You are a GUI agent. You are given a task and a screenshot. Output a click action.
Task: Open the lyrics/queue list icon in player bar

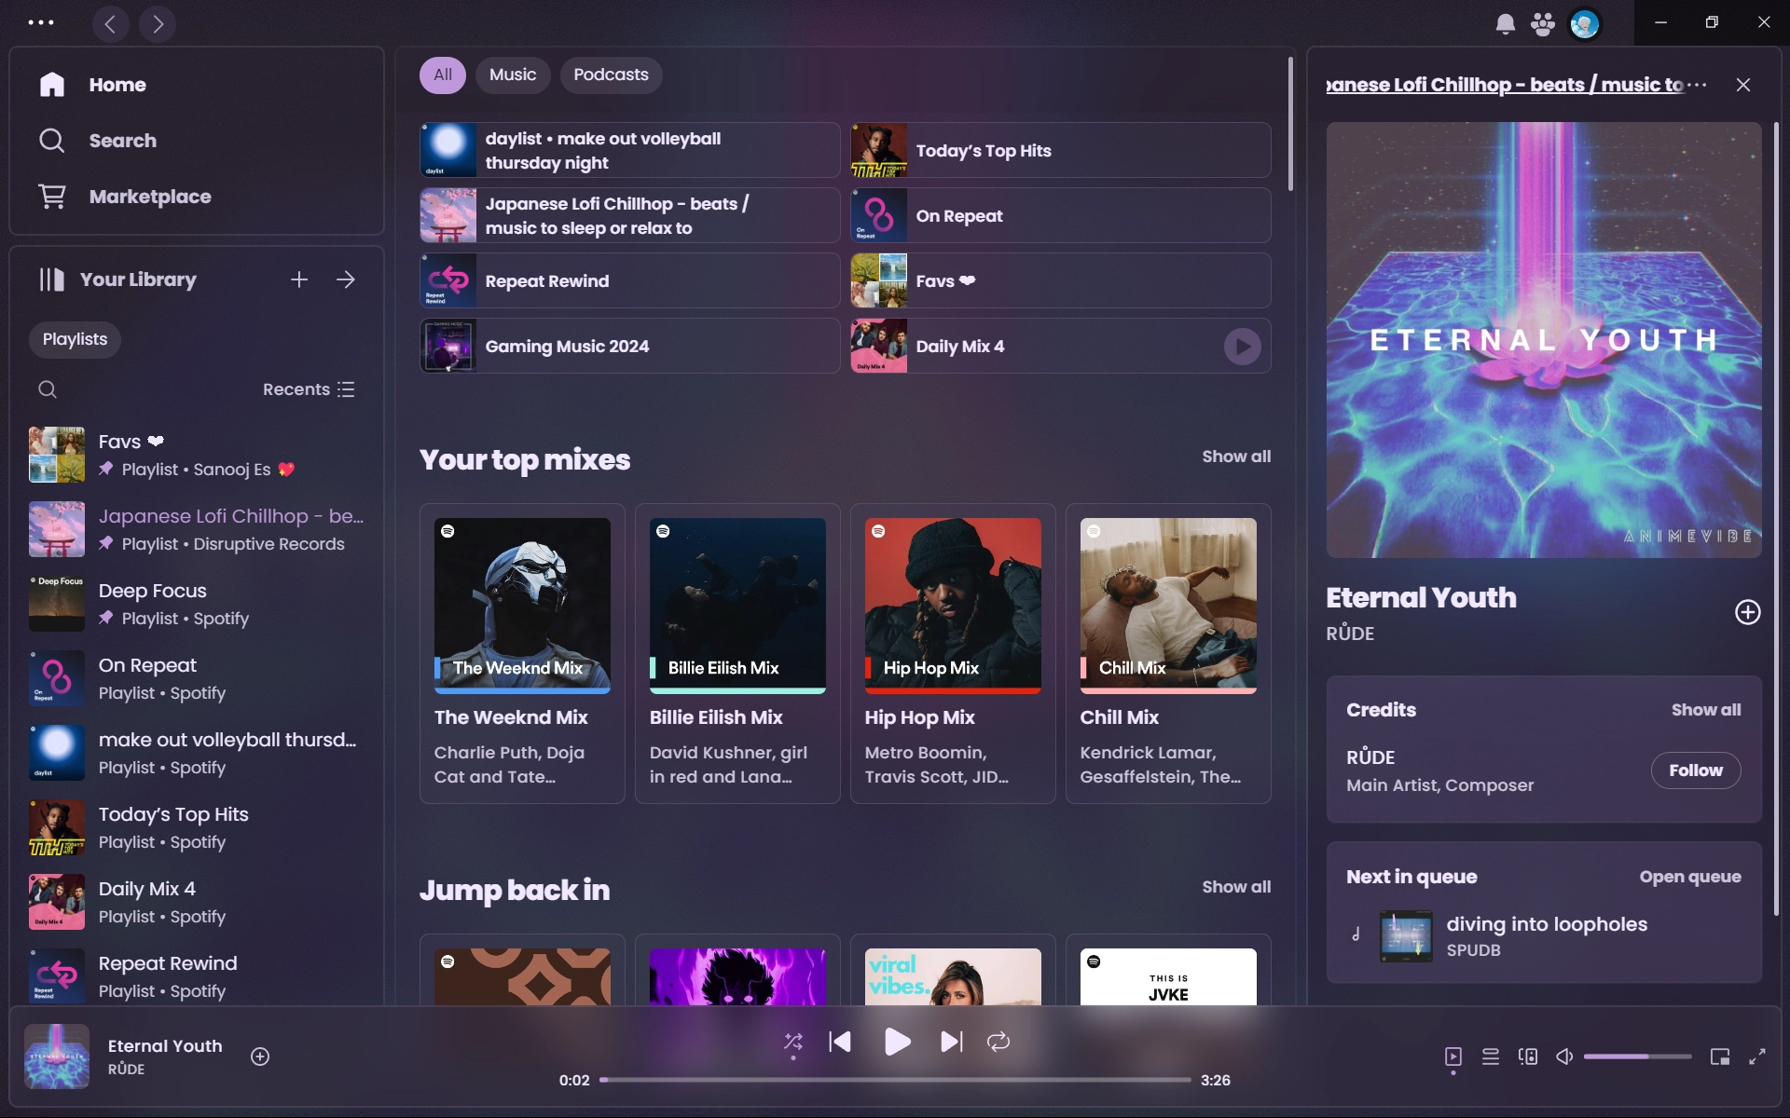(1490, 1057)
